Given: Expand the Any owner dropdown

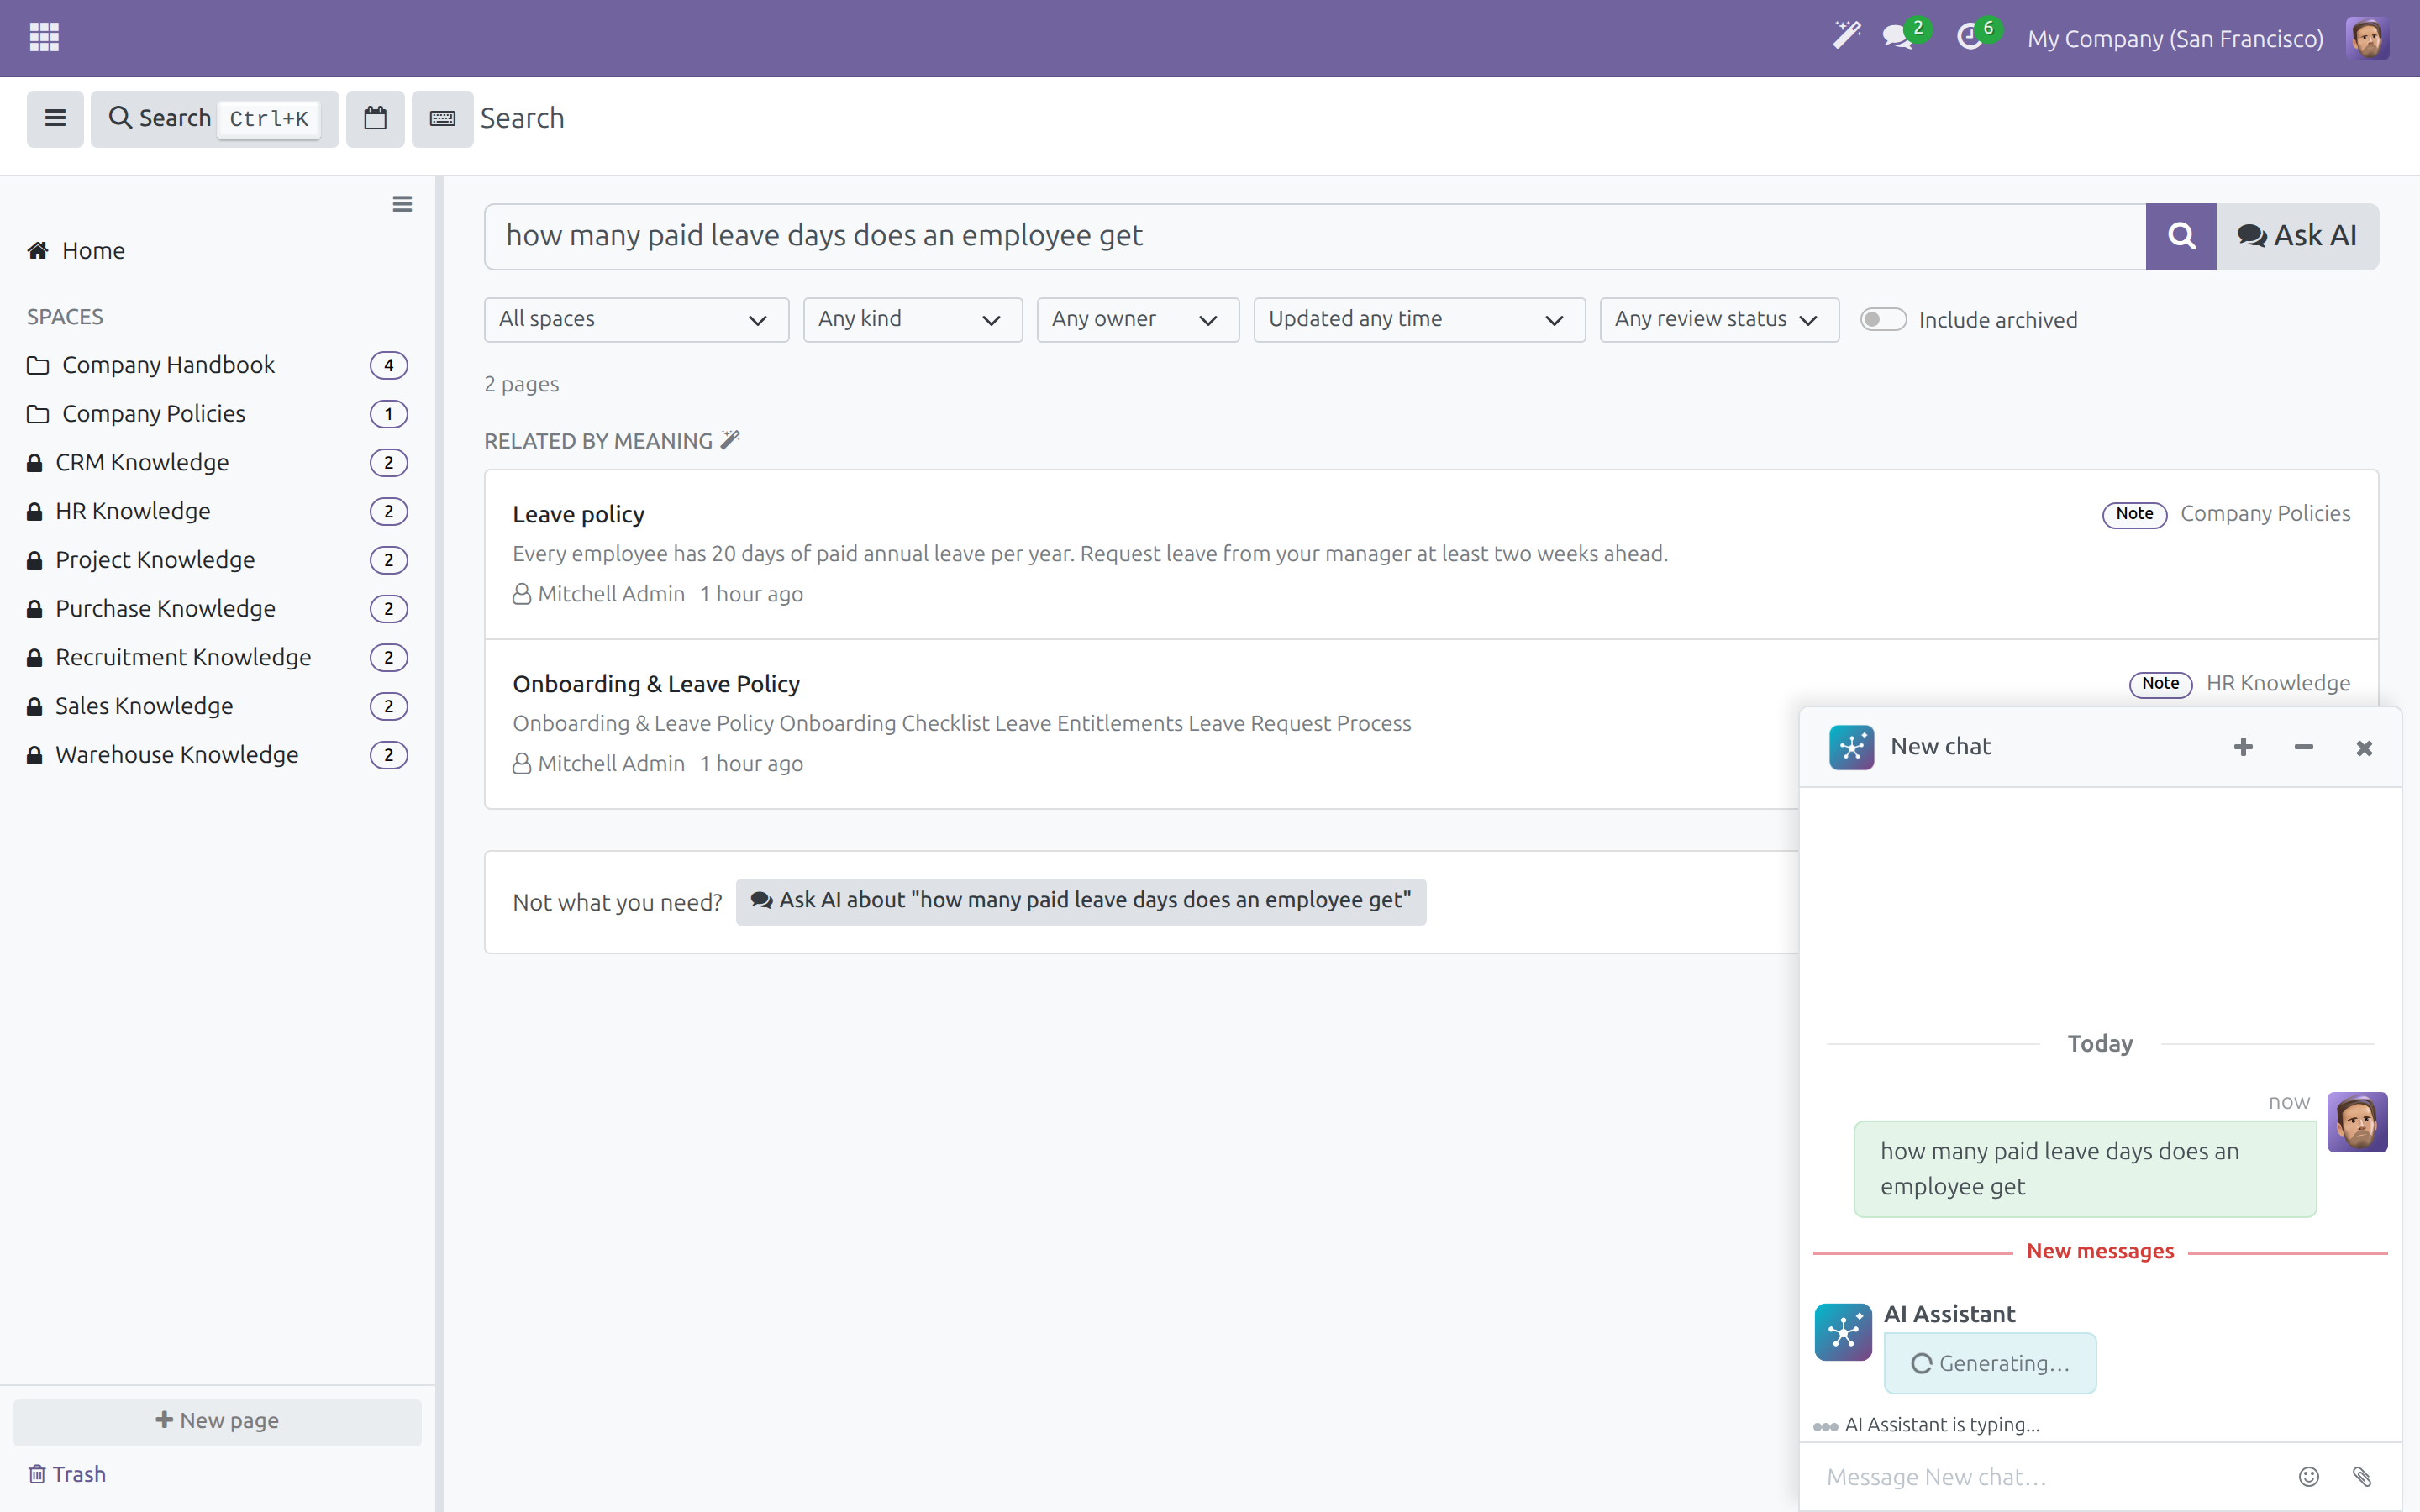Looking at the screenshot, I should [1137, 319].
